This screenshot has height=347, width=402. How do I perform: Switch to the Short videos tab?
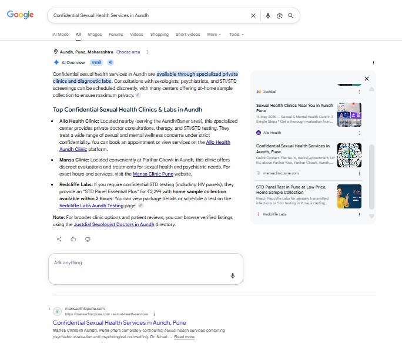187,34
